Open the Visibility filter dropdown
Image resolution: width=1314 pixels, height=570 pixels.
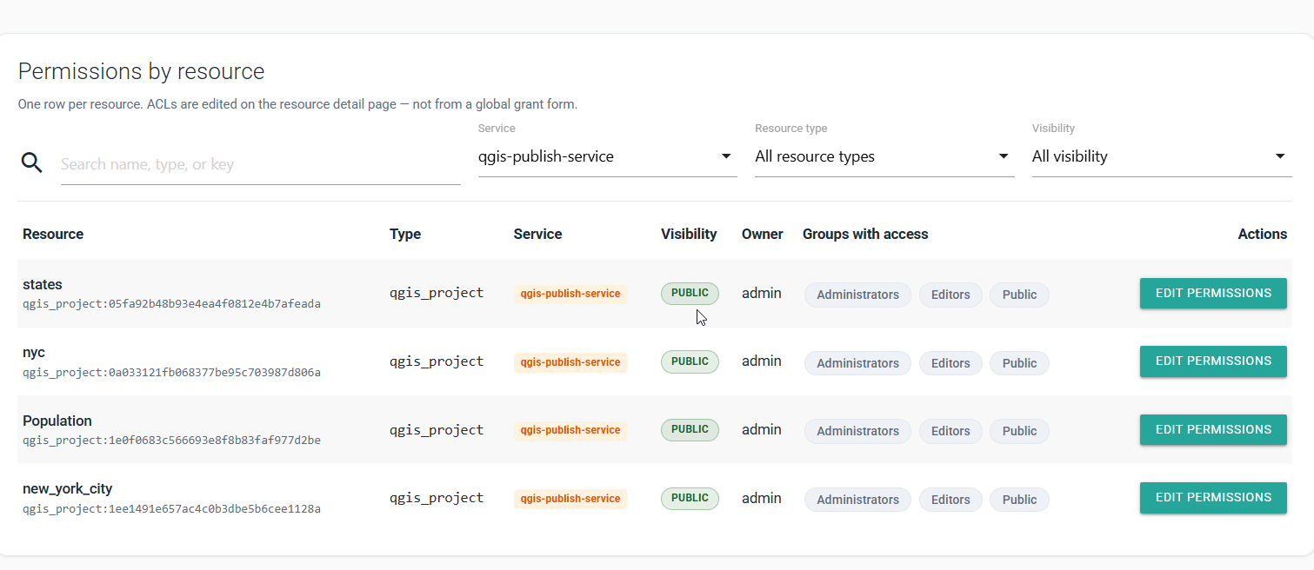pos(1161,156)
